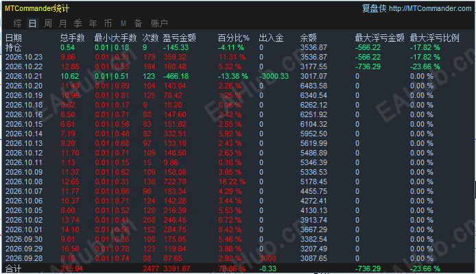Select the 2026.10.01 date row
Screen dimensions: 476x274
pos(24,229)
